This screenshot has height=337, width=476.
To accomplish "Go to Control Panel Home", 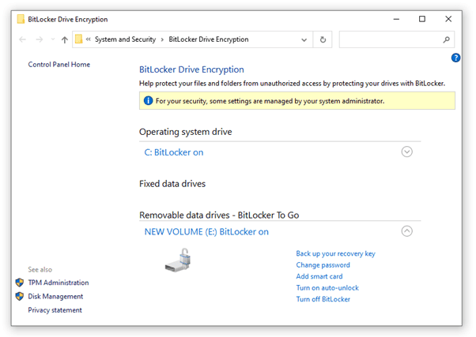I will pyautogui.click(x=59, y=65).
